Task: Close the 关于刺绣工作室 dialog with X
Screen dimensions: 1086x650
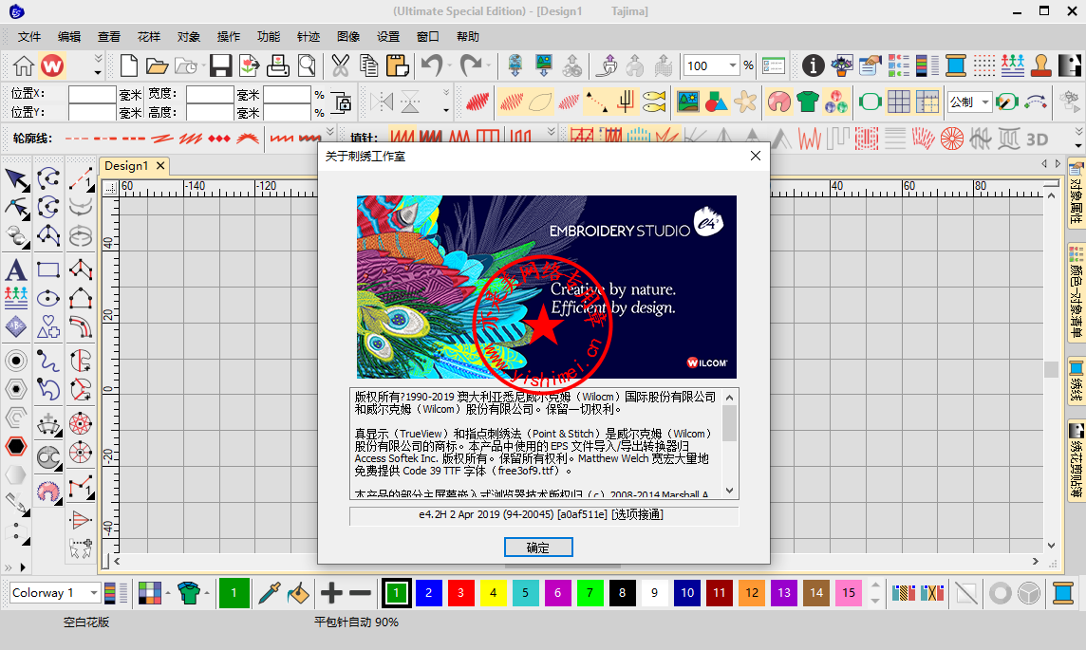Action: point(756,156)
